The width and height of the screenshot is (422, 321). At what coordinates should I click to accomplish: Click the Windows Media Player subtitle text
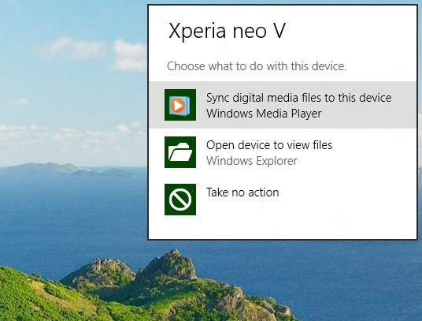tap(264, 114)
